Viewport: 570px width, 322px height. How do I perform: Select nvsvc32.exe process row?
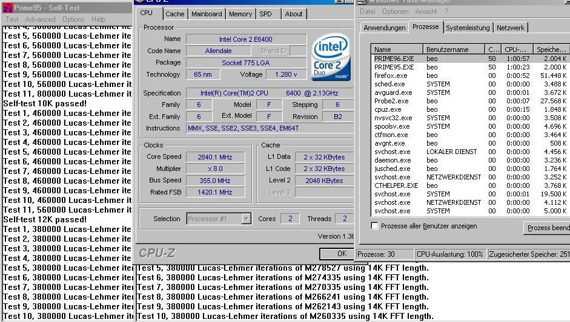471,118
